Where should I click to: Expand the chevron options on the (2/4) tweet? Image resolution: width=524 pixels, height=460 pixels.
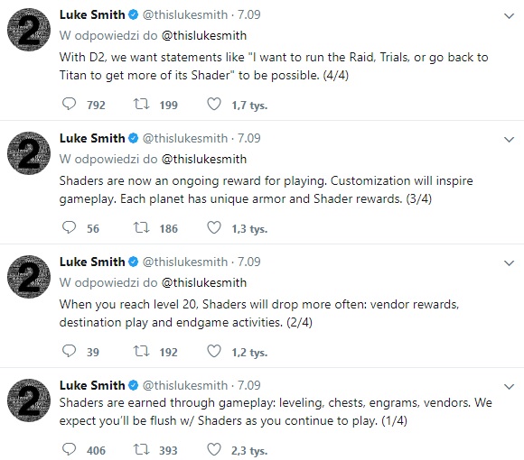[x=509, y=262]
